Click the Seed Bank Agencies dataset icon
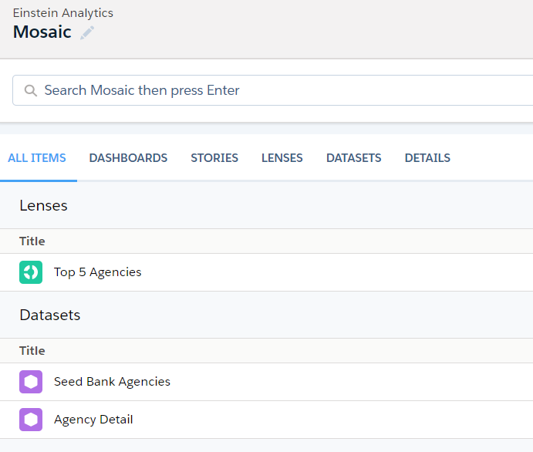This screenshot has height=452, width=533. 30,382
